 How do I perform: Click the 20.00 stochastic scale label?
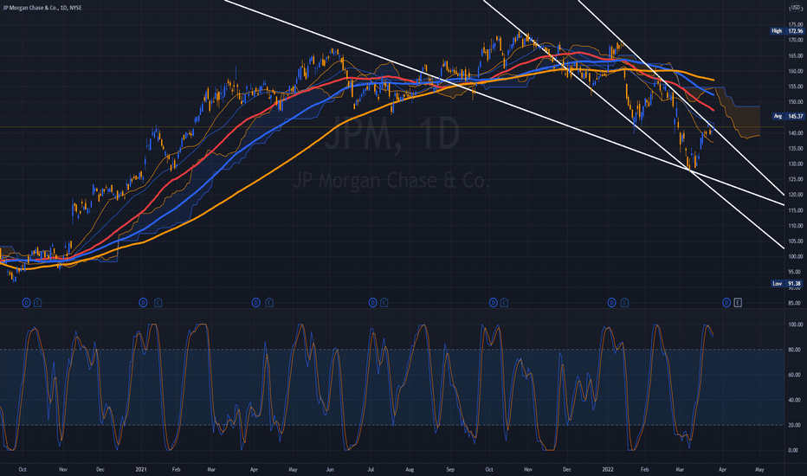coord(795,425)
